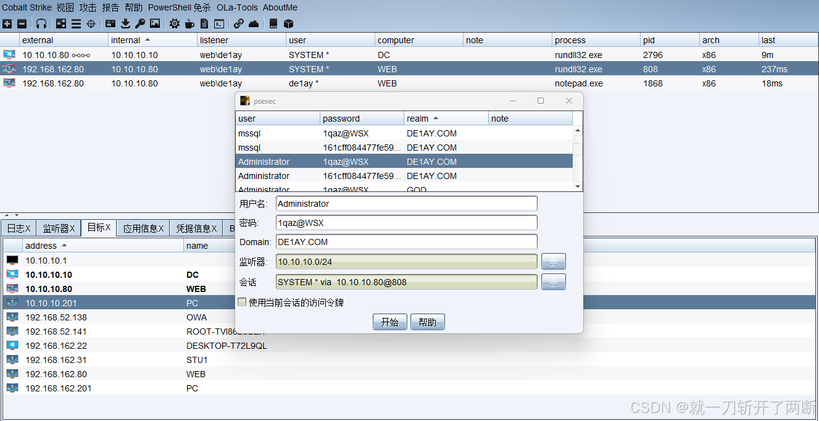Image resolution: width=819 pixels, height=421 pixels.
Task: Click the host icon of target 192.168.162.201
Action: click(x=12, y=388)
